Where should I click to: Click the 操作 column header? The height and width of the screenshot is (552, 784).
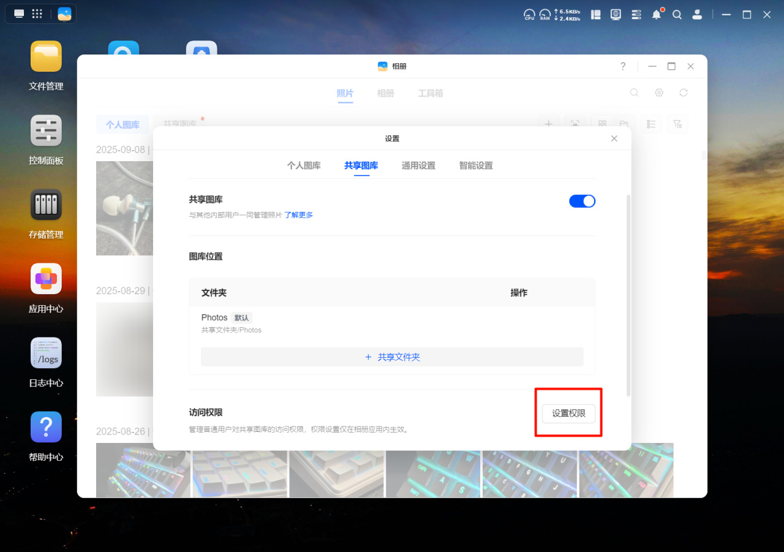click(519, 293)
